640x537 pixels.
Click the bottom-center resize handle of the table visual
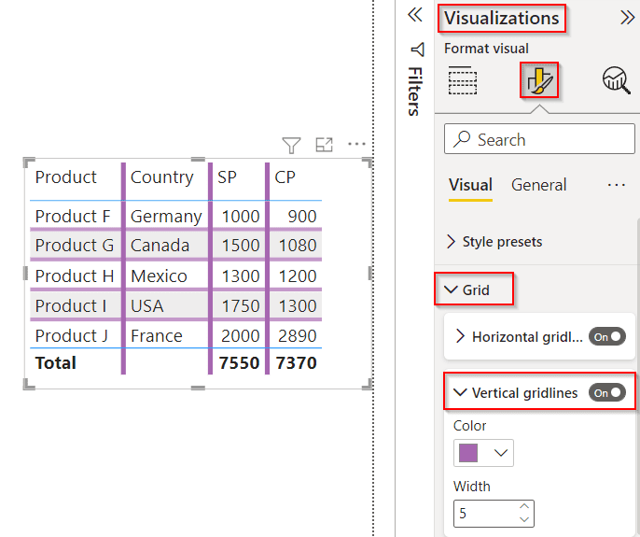(198, 388)
